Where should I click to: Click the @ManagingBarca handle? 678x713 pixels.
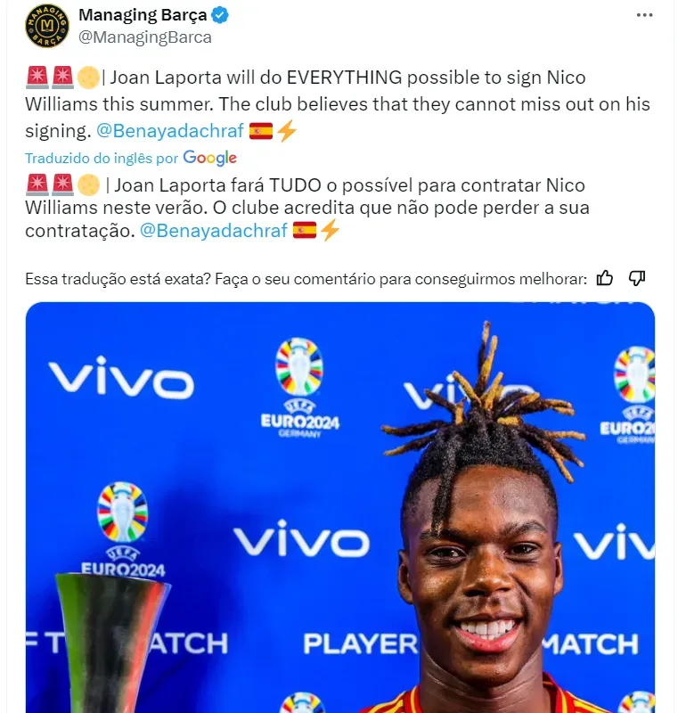click(145, 37)
